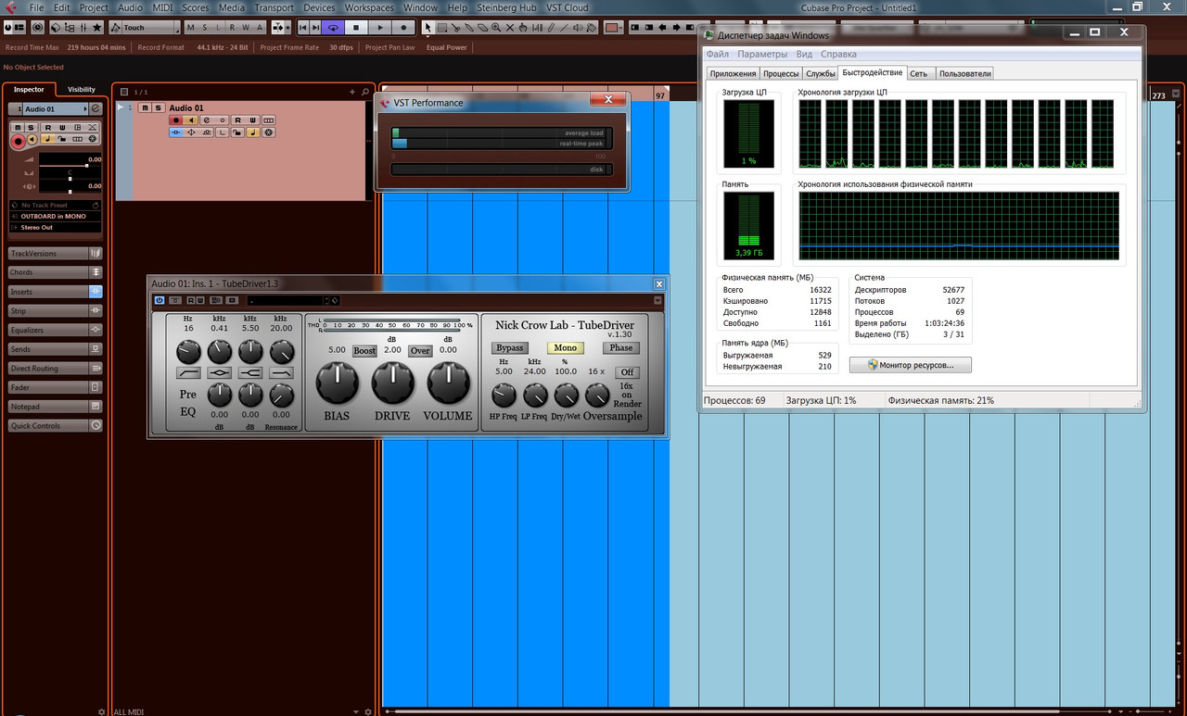This screenshot has height=716, width=1187.
Task: Click the lock icon on Audio 01 track
Action: tap(237, 132)
